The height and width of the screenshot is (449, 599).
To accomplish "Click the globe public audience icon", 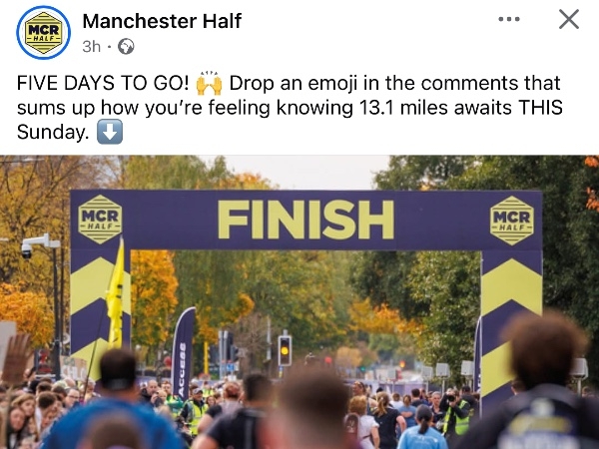I will [126, 47].
